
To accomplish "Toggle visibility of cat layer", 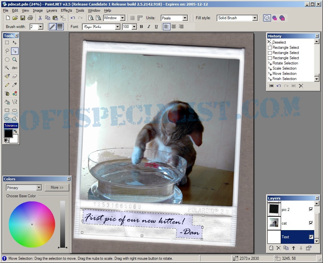I will pos(311,223).
